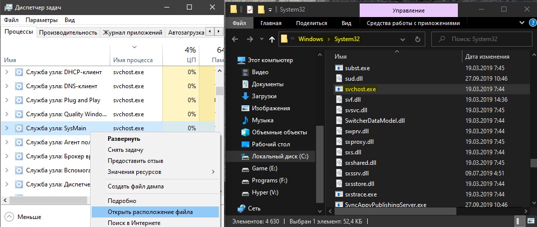537x227 pixels.
Task: Click gear icon of DNS-клиент process
Action: pos(19,86)
